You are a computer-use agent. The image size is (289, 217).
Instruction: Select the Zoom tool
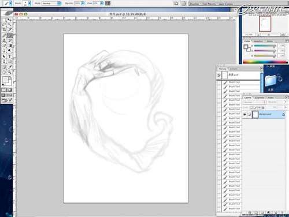[x=10, y=72]
